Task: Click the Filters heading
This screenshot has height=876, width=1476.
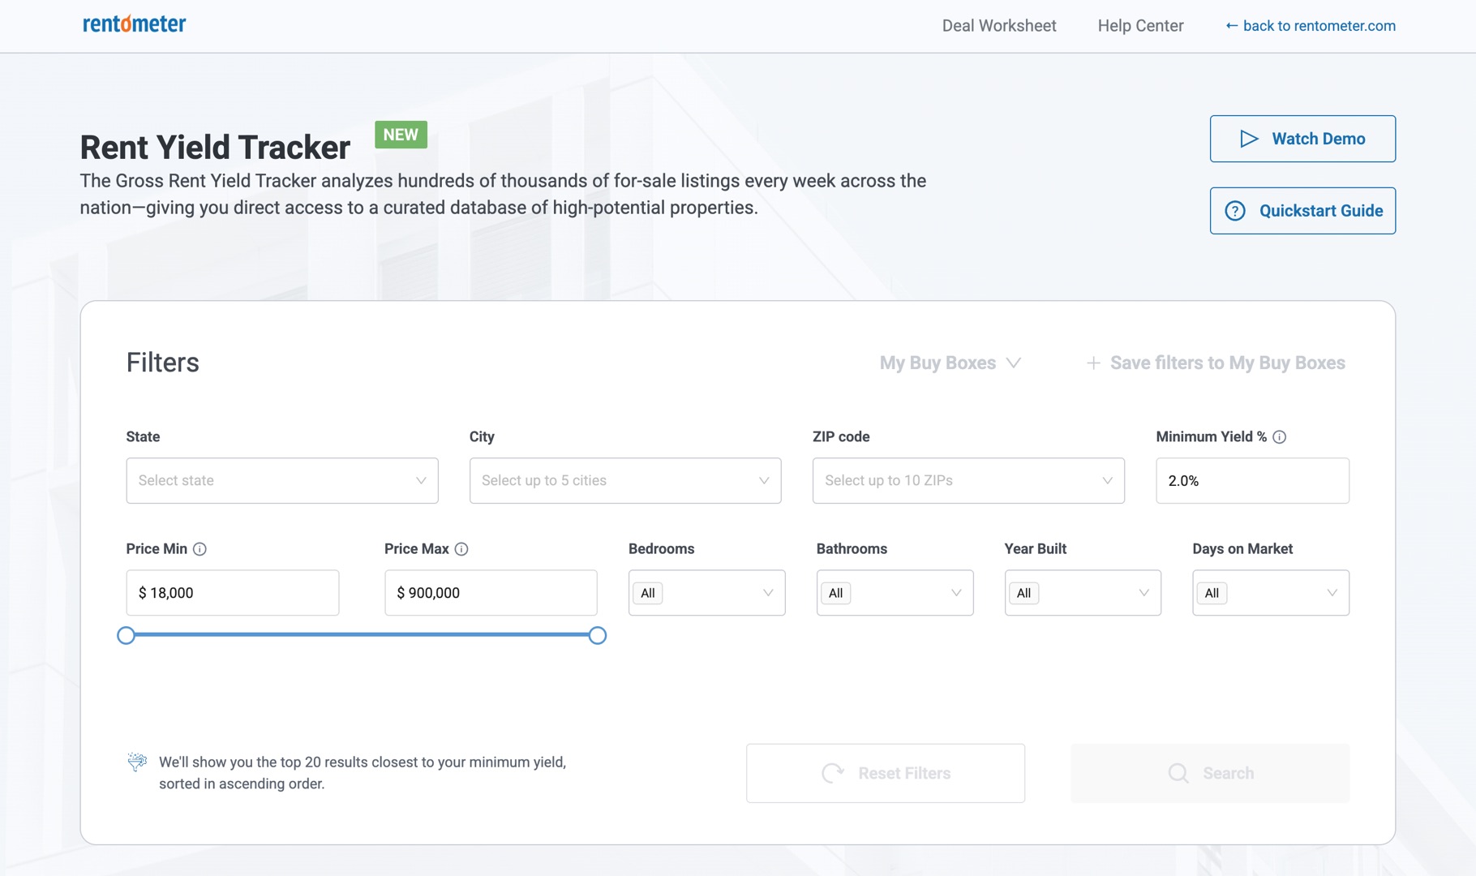Action: [163, 363]
